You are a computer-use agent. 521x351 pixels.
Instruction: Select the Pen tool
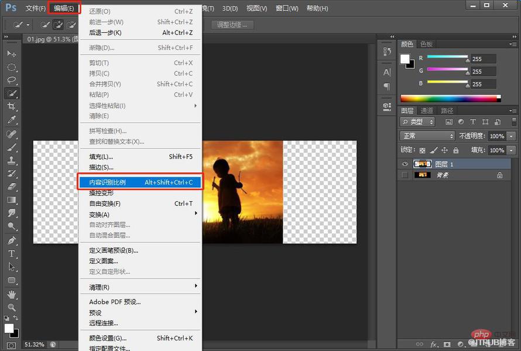(12, 240)
